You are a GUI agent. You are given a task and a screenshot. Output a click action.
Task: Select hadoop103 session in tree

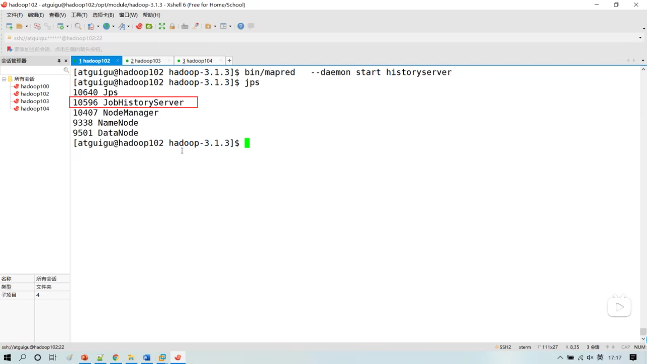[x=35, y=101]
